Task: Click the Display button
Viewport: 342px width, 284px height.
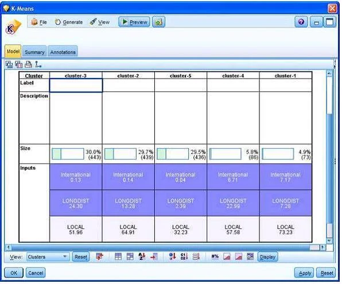Action: click(267, 256)
